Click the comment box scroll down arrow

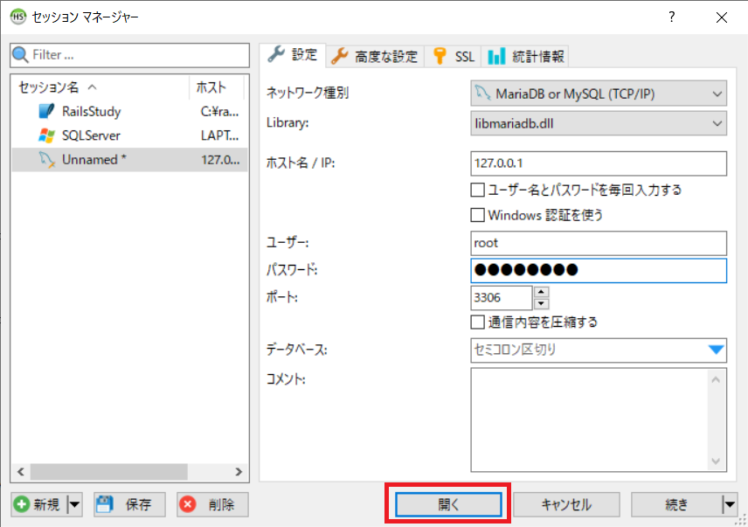point(716,461)
